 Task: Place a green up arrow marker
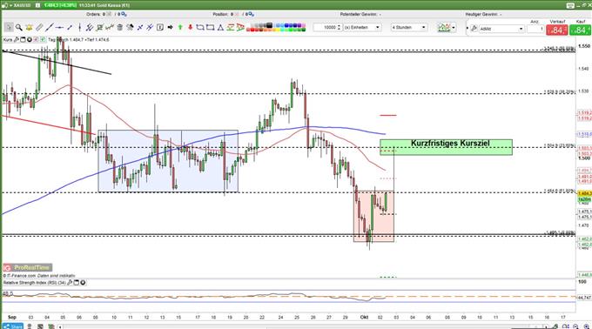click(180, 27)
